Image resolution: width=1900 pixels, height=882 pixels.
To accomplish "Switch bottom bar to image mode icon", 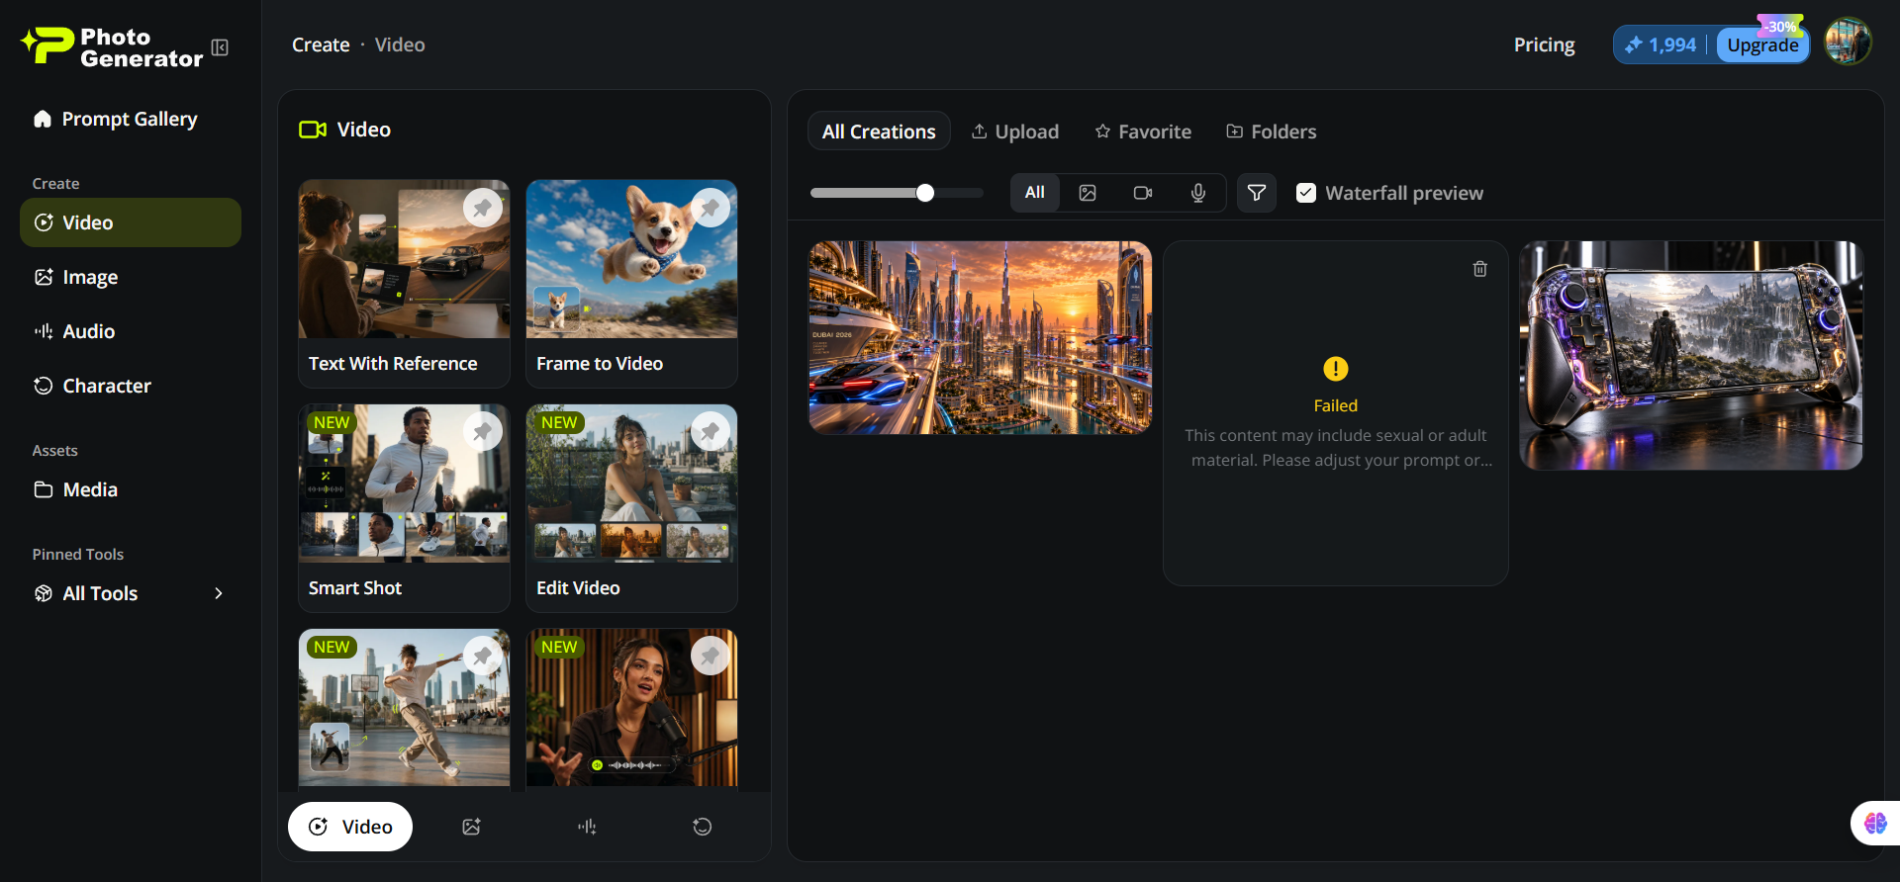I will (471, 827).
